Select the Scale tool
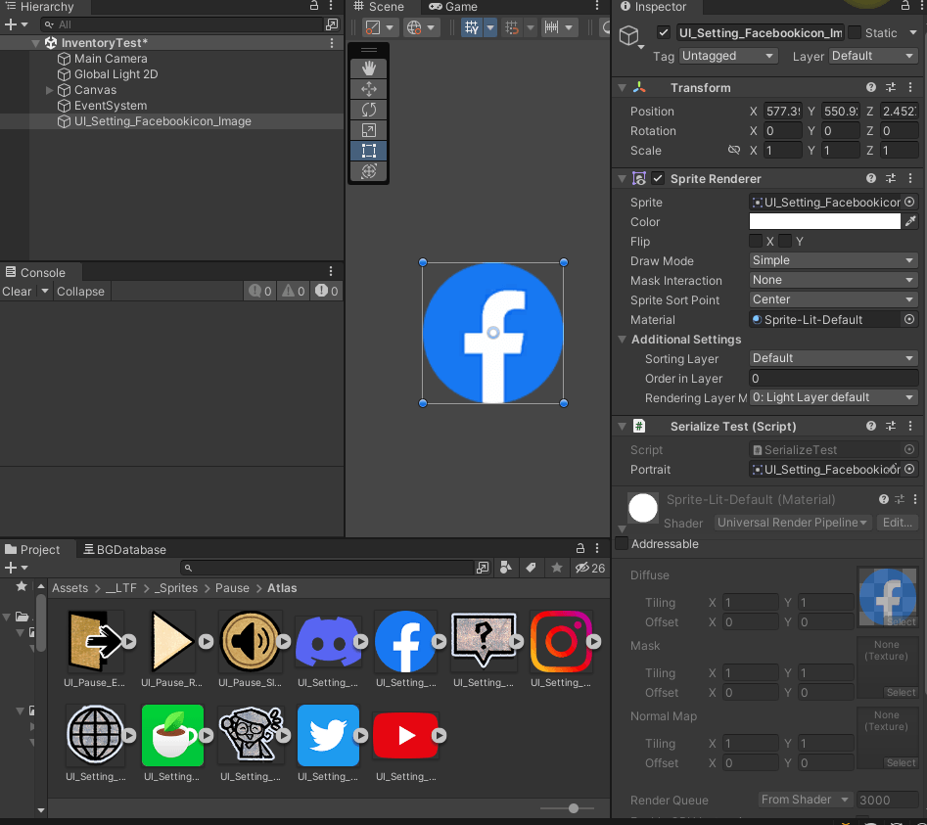Viewport: 927px width, 825px height. pyautogui.click(x=369, y=130)
